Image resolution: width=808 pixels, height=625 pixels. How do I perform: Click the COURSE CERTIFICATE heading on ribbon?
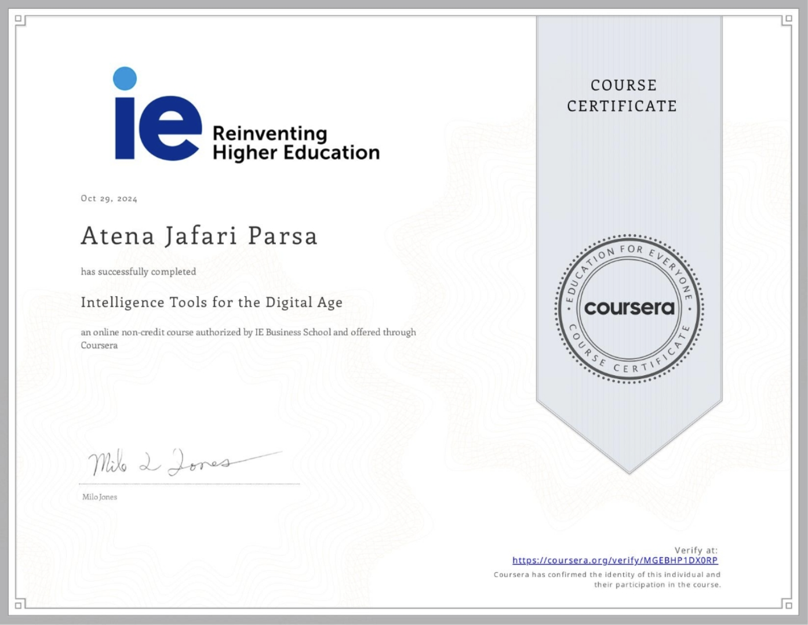coord(622,95)
